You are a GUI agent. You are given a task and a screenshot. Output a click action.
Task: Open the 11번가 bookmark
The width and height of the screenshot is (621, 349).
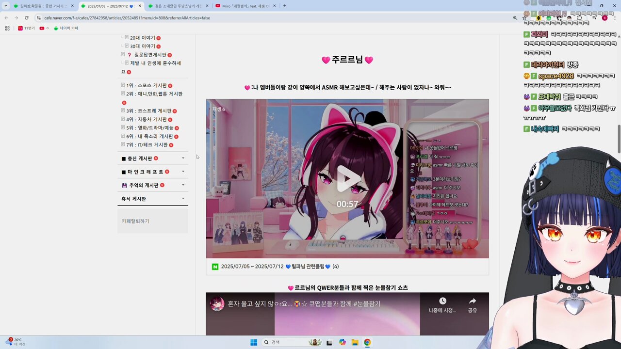(27, 28)
